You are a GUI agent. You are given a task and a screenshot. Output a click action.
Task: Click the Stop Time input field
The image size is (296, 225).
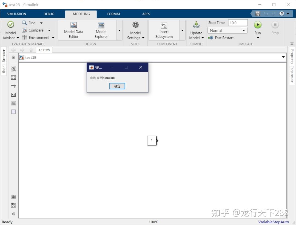pyautogui.click(x=238, y=22)
